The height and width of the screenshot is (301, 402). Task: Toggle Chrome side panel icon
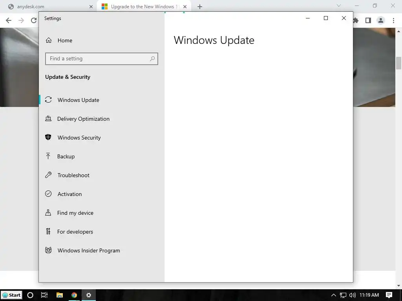368,20
